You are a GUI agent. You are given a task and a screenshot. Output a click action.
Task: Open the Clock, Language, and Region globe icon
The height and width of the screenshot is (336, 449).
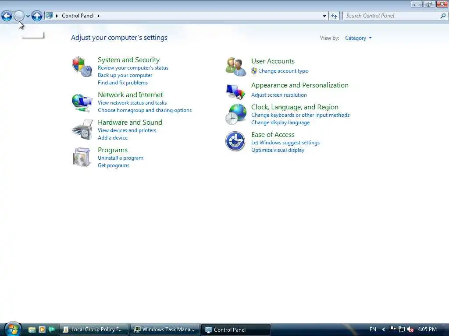tap(235, 114)
